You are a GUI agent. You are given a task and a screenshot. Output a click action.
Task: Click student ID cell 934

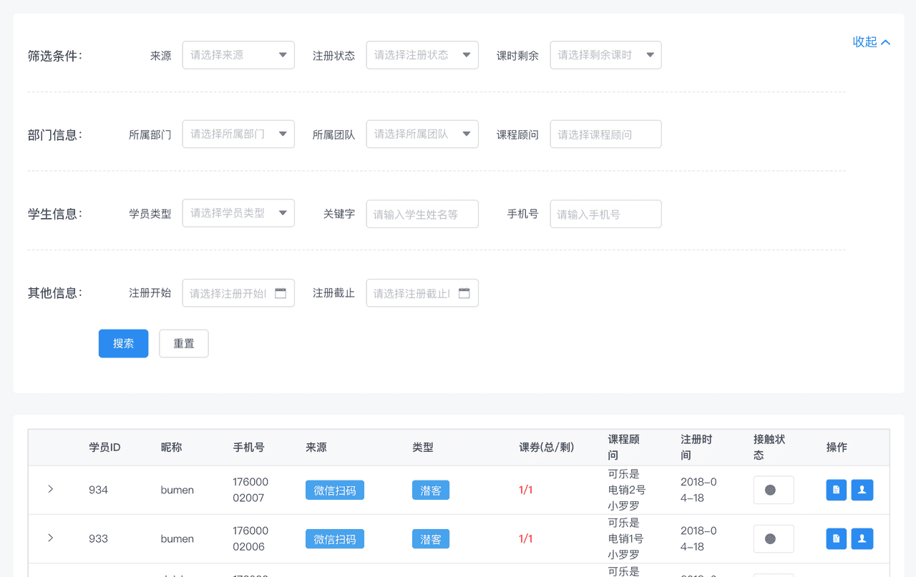point(98,490)
